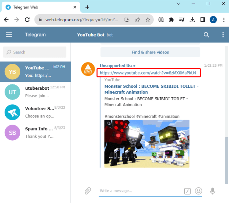Click the paperclip attach file icon
This screenshot has width=229, height=203.
coord(88,191)
